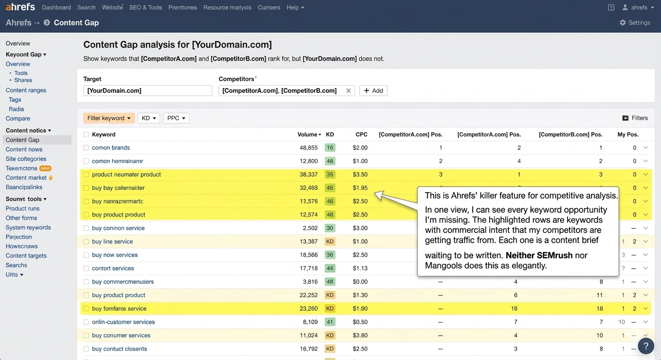Click the Competitors input field
This screenshot has width=661, height=360.
287,90
